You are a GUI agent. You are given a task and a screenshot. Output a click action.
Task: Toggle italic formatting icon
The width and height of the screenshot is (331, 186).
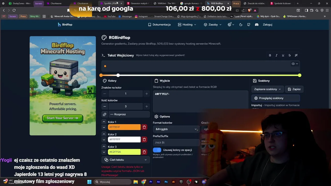coord(276,55)
